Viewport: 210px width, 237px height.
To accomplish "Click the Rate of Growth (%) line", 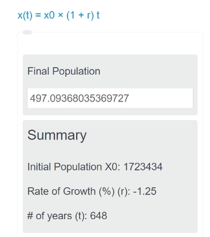I will click(92, 191).
